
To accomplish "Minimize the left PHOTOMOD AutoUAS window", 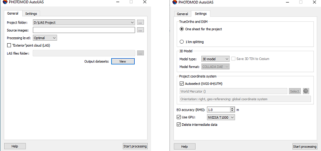I will coord(117,2).
